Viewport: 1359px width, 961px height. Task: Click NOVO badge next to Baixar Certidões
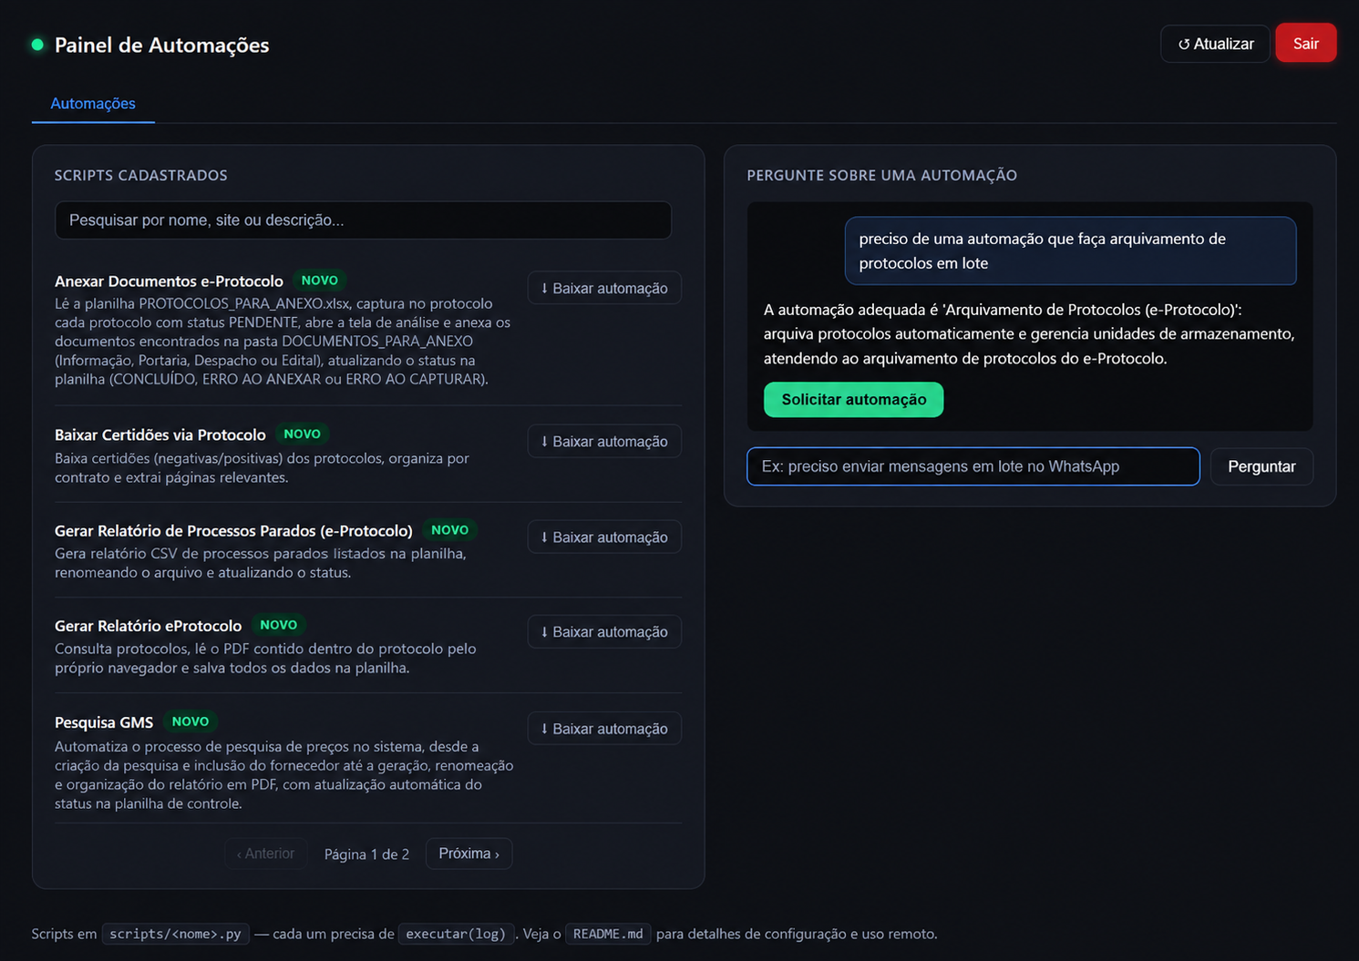(x=302, y=434)
